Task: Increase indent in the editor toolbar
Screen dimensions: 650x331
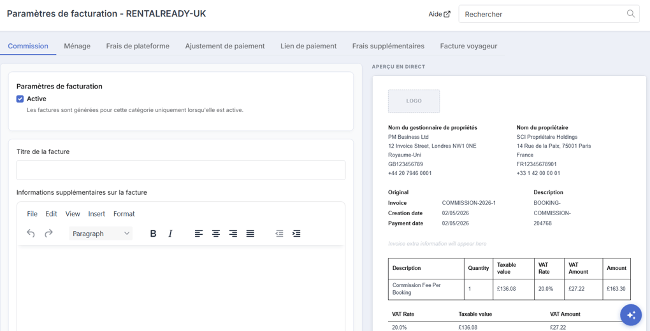Action: pos(296,234)
